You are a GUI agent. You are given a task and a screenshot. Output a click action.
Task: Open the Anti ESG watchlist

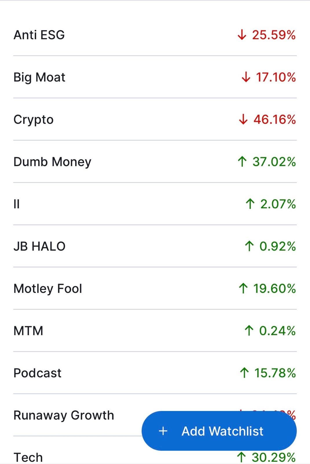pyautogui.click(x=155, y=35)
